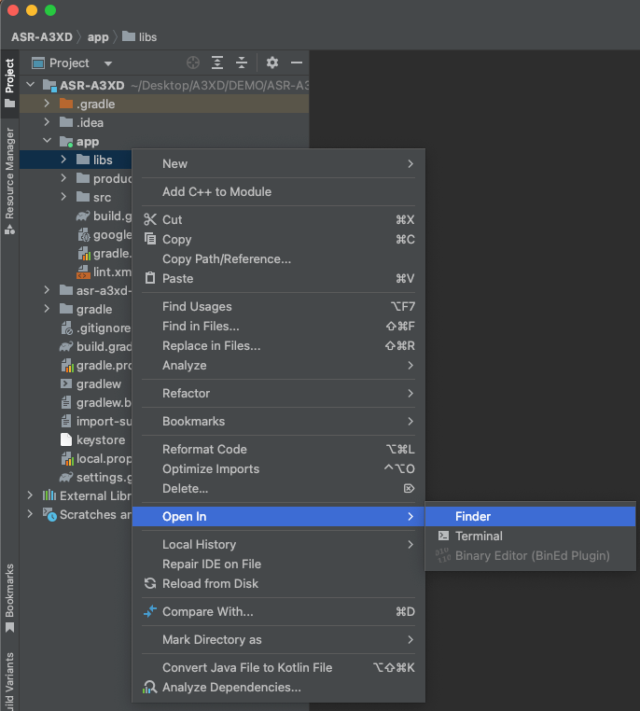Toggle the Resource Manager side tab

coord(9,179)
